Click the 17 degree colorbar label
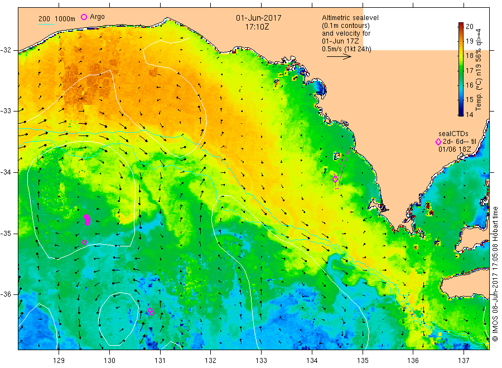 (469, 70)
